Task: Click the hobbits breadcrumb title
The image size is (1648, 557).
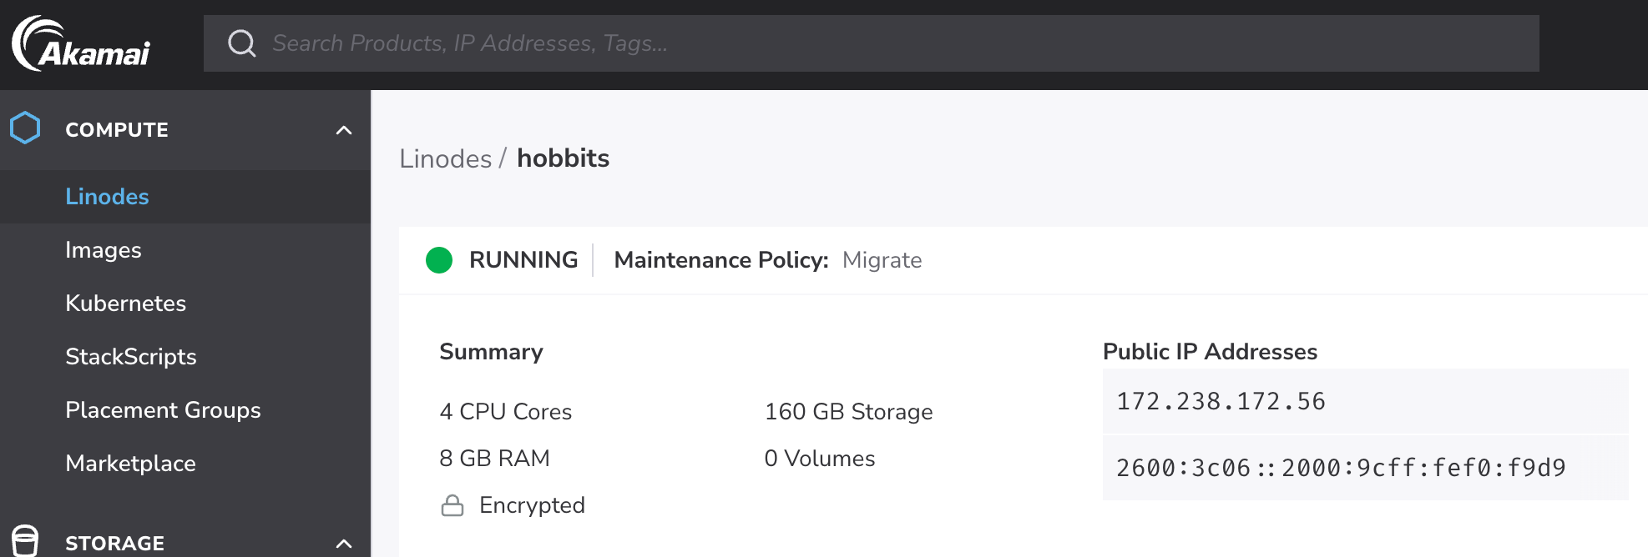Action: tap(563, 158)
